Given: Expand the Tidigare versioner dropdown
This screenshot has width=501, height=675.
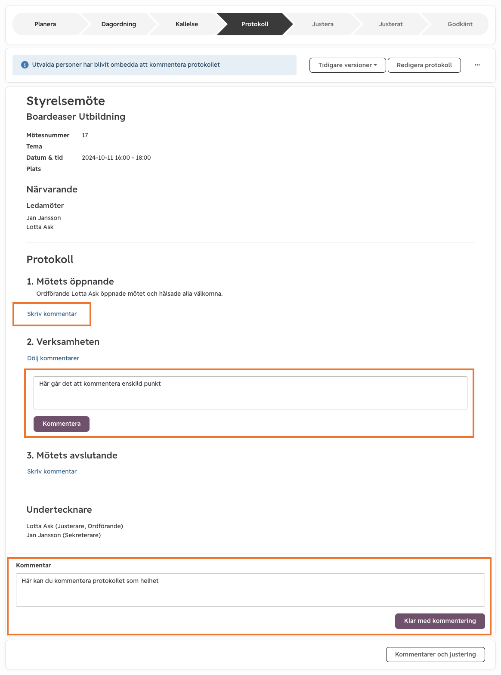Looking at the screenshot, I should point(348,65).
